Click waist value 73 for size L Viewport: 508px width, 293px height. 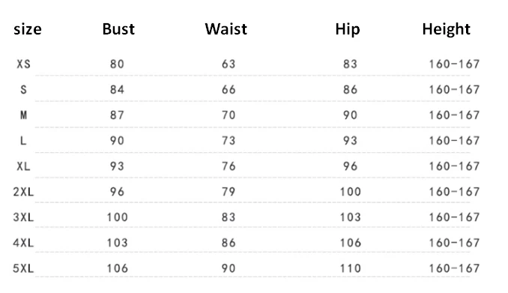click(x=229, y=141)
